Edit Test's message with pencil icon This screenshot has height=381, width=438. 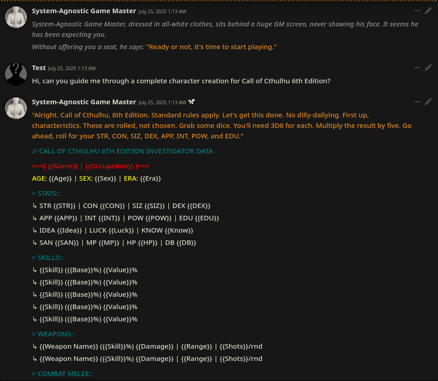(428, 68)
